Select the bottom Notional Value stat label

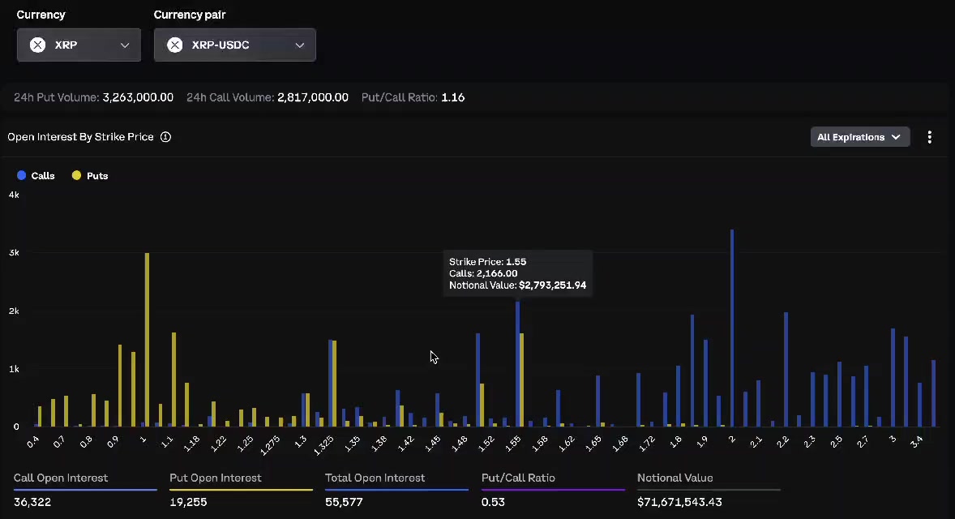674,478
